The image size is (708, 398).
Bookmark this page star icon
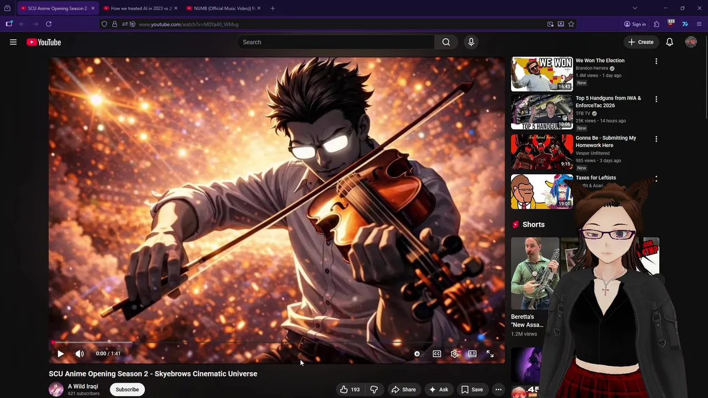point(571,24)
